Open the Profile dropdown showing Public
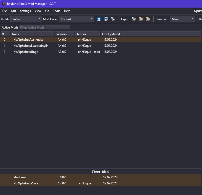This screenshot has height=195, width=202. point(26,19)
